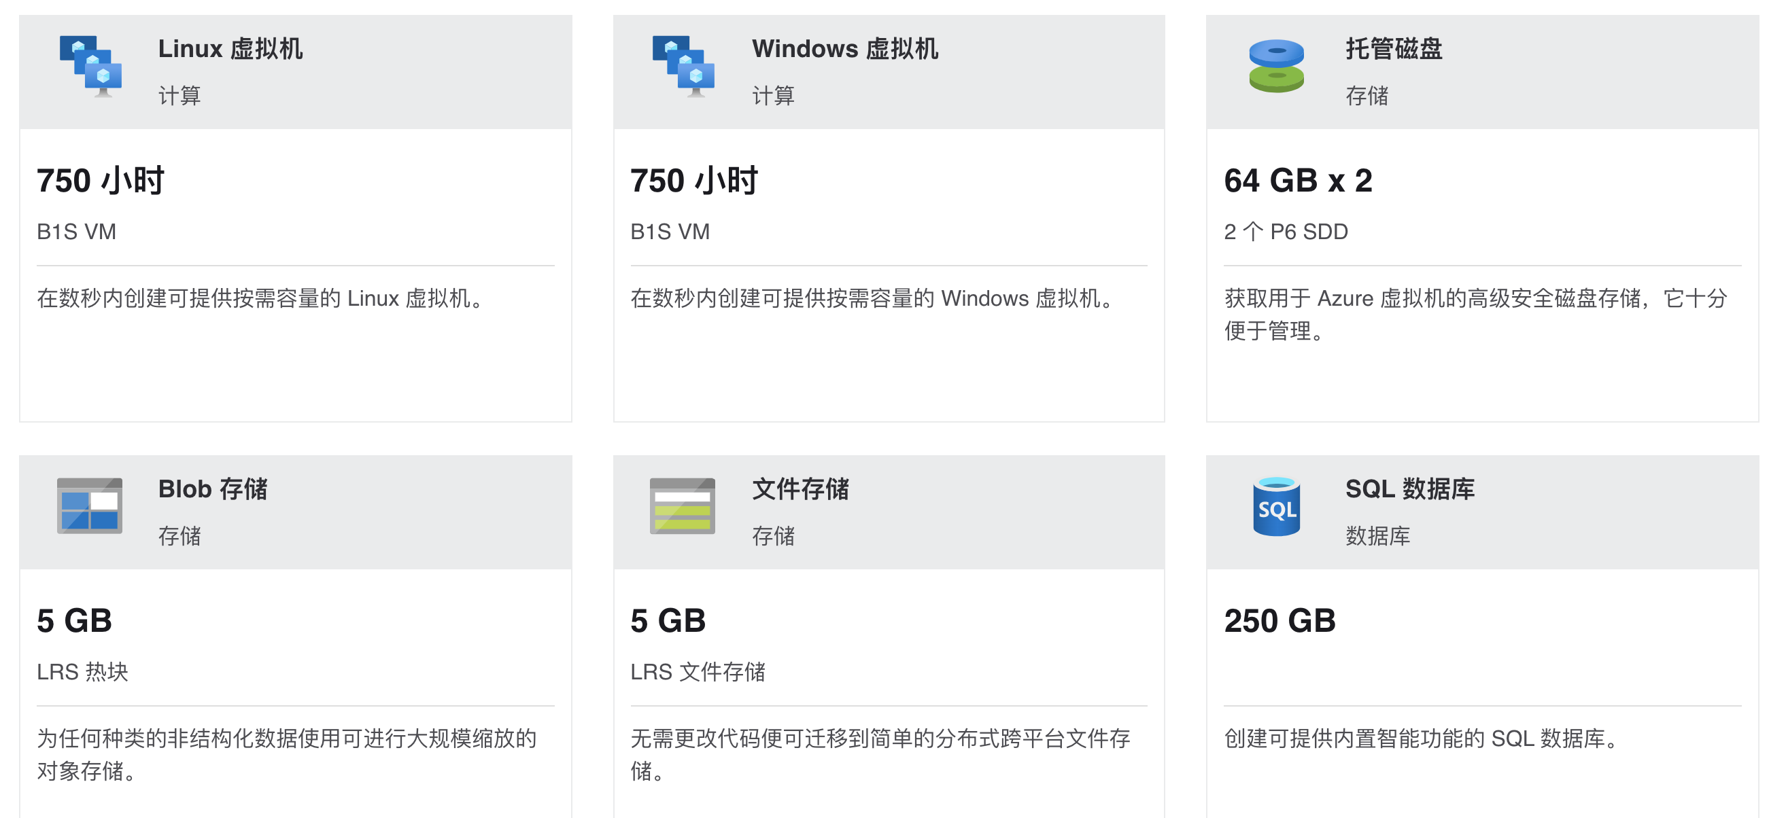The width and height of the screenshot is (1769, 818).
Task: Click the Linux virtual machine icon
Action: coord(90,67)
